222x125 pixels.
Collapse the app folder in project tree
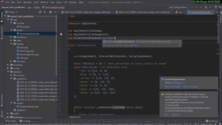(x=8, y=20)
